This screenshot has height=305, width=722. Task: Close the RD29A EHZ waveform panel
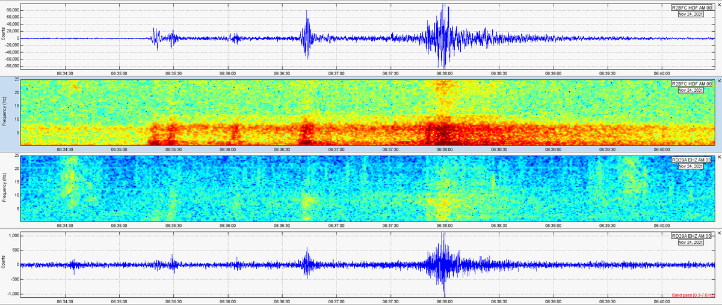point(718,233)
